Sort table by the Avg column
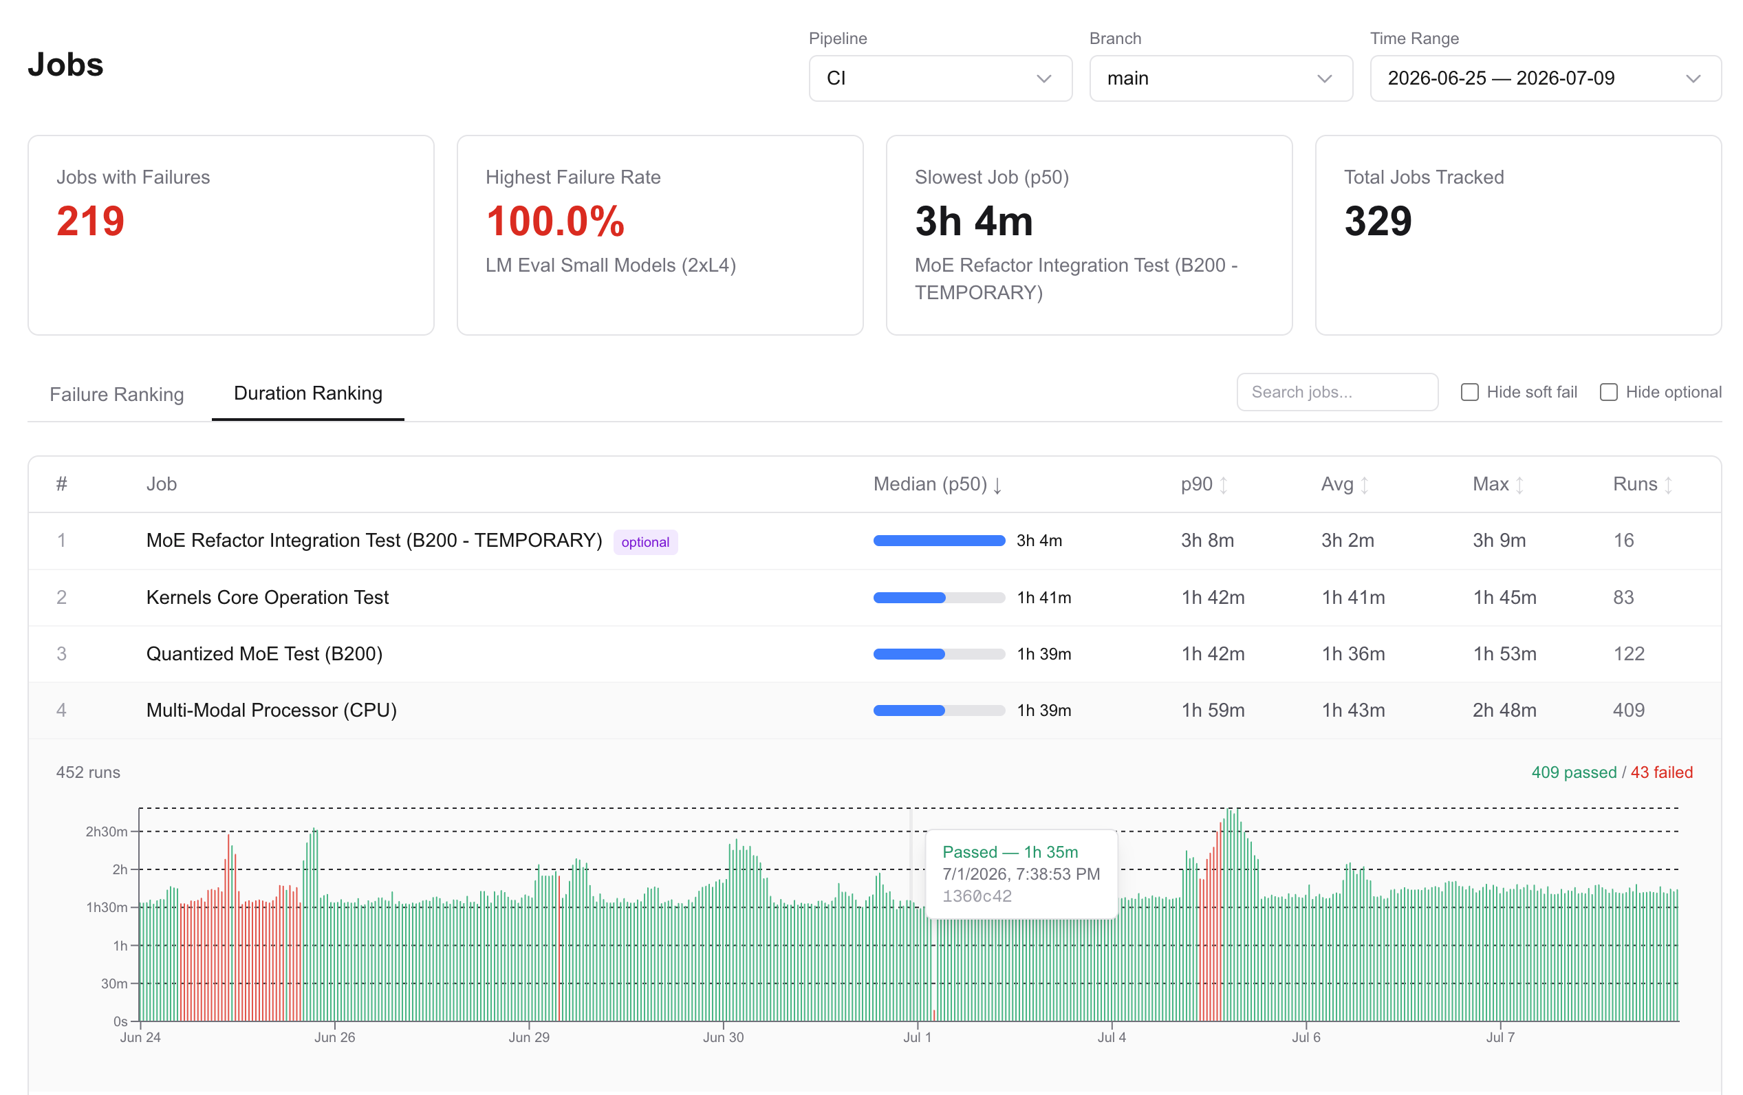Viewport: 1743px width, 1095px height. click(x=1345, y=484)
